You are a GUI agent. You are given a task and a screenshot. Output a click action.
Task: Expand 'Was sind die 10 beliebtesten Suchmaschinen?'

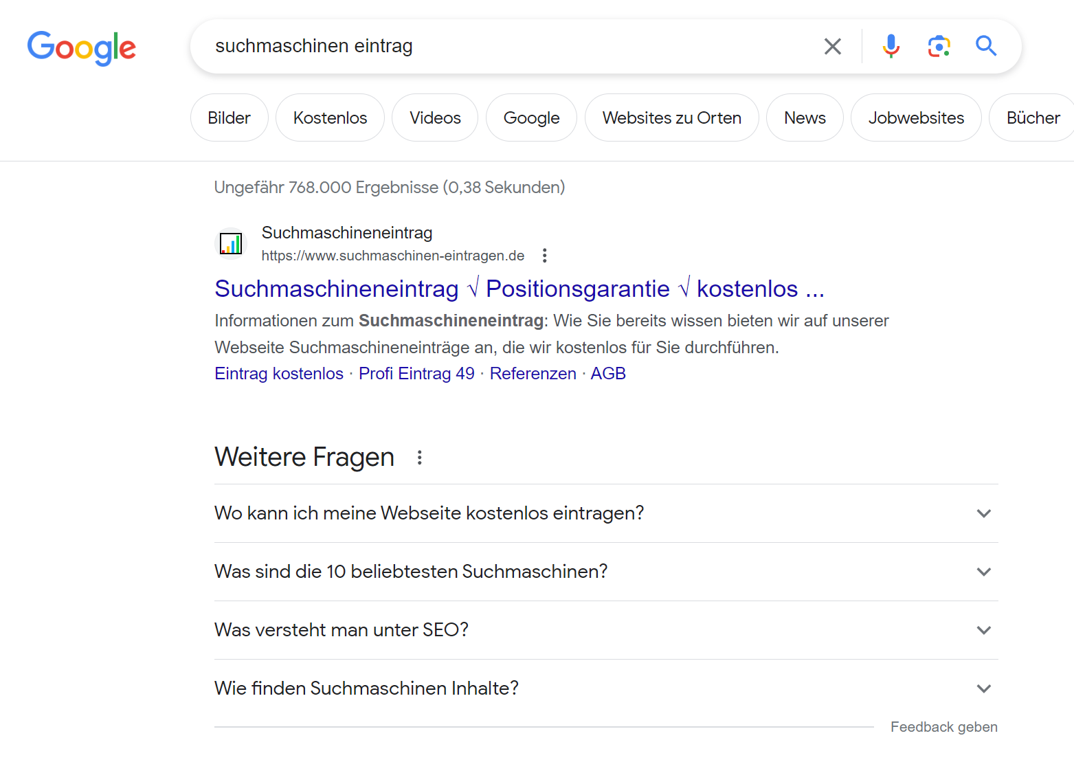tap(983, 572)
